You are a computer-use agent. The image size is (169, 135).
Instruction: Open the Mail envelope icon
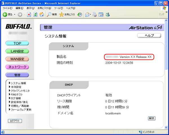(x=87, y=15)
